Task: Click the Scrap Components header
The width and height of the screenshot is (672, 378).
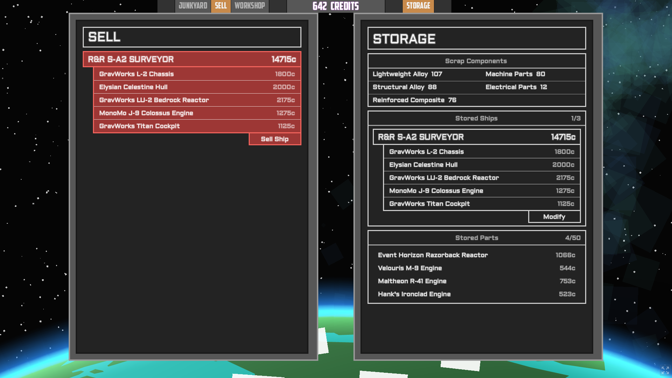Action: pyautogui.click(x=476, y=61)
